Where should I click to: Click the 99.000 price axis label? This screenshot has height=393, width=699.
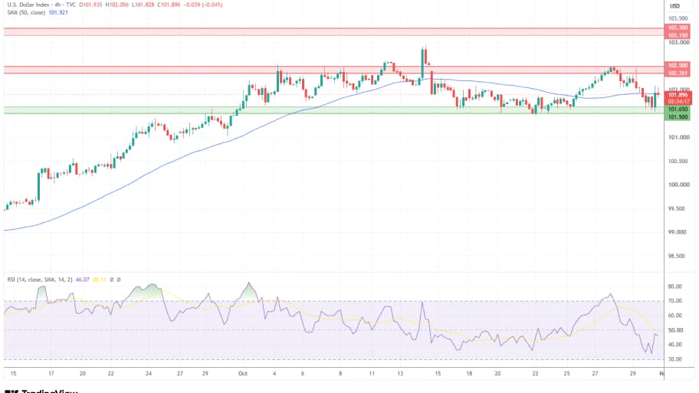(678, 232)
